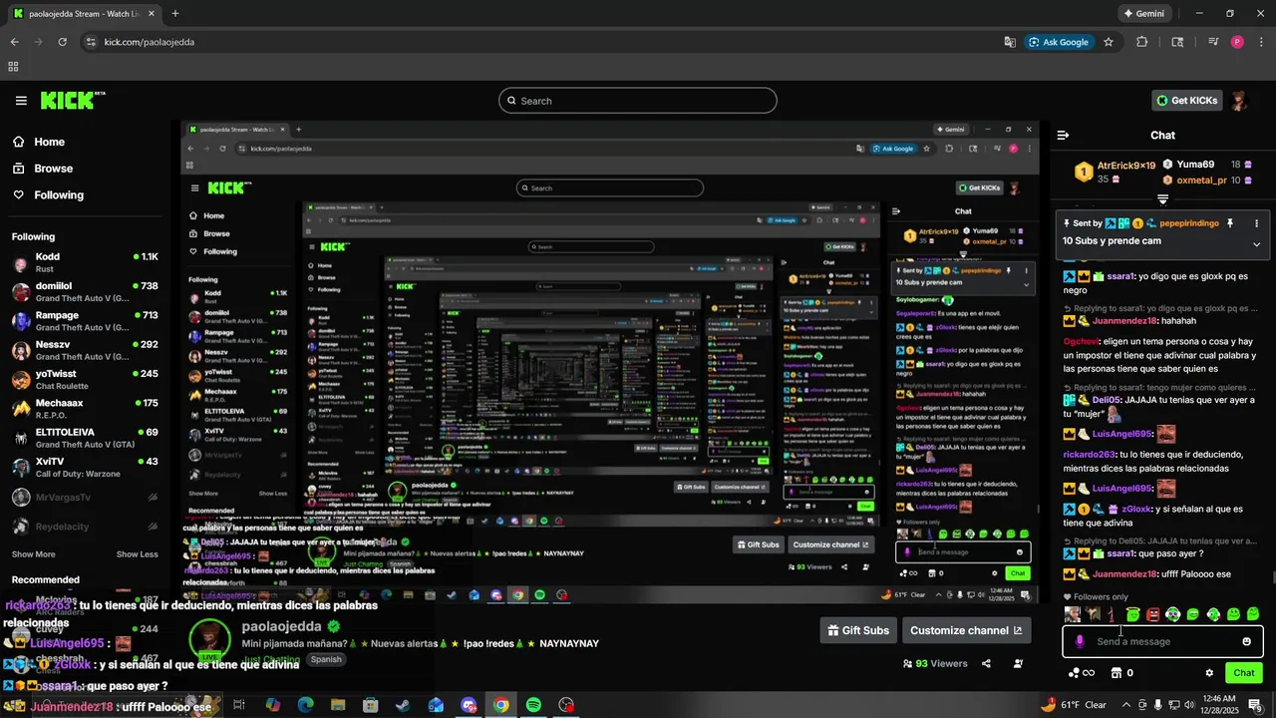Click username AtrErick9×19 in leaderboard
This screenshot has width=1276, height=718.
click(1126, 166)
